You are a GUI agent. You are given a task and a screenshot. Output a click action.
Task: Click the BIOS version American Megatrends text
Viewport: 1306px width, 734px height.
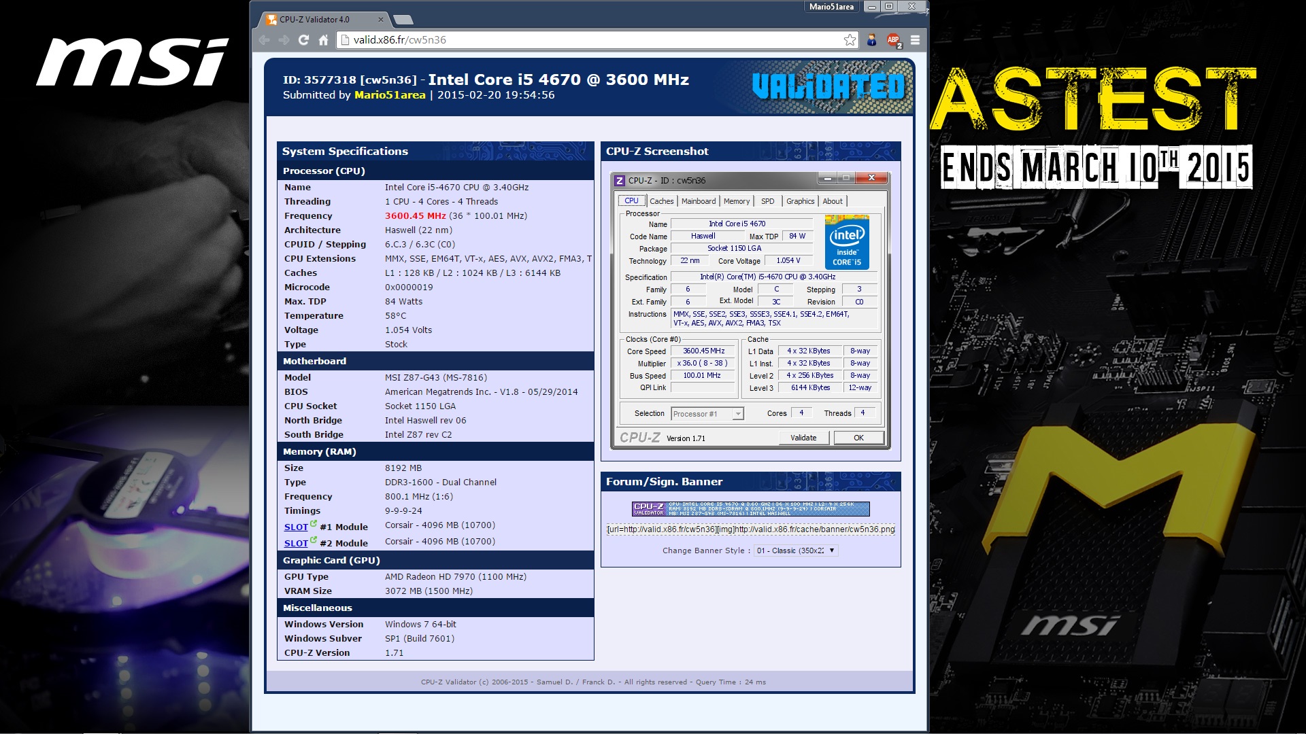pyautogui.click(x=482, y=392)
